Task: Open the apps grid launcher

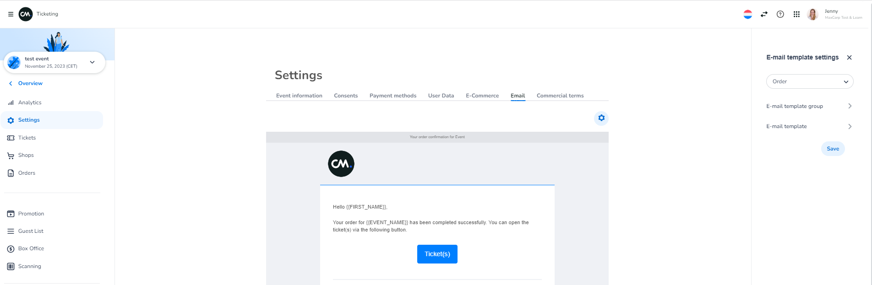Action: point(796,14)
